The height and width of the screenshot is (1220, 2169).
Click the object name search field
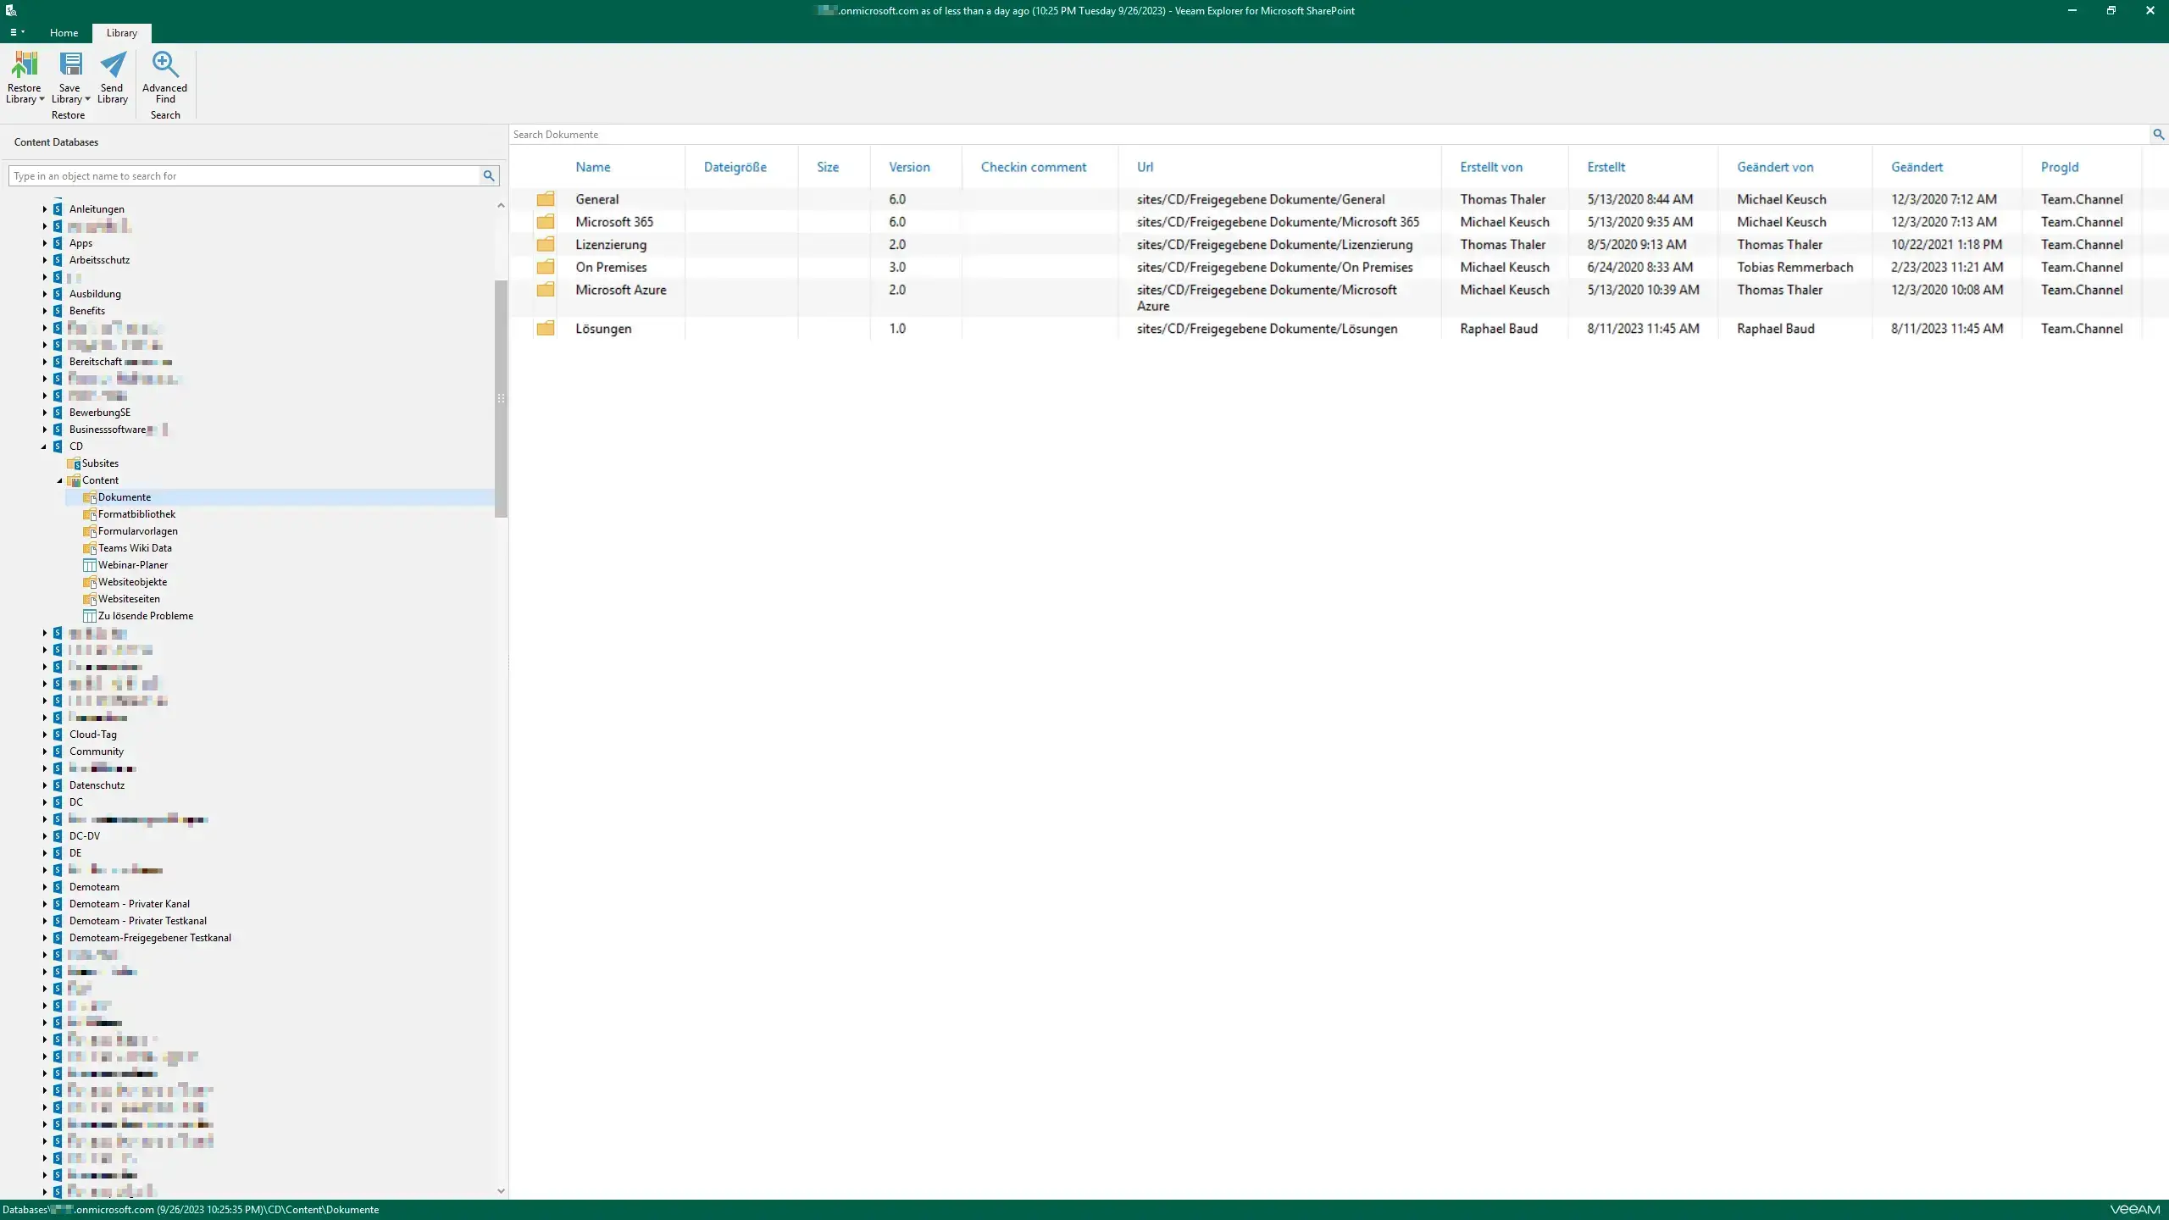click(244, 176)
